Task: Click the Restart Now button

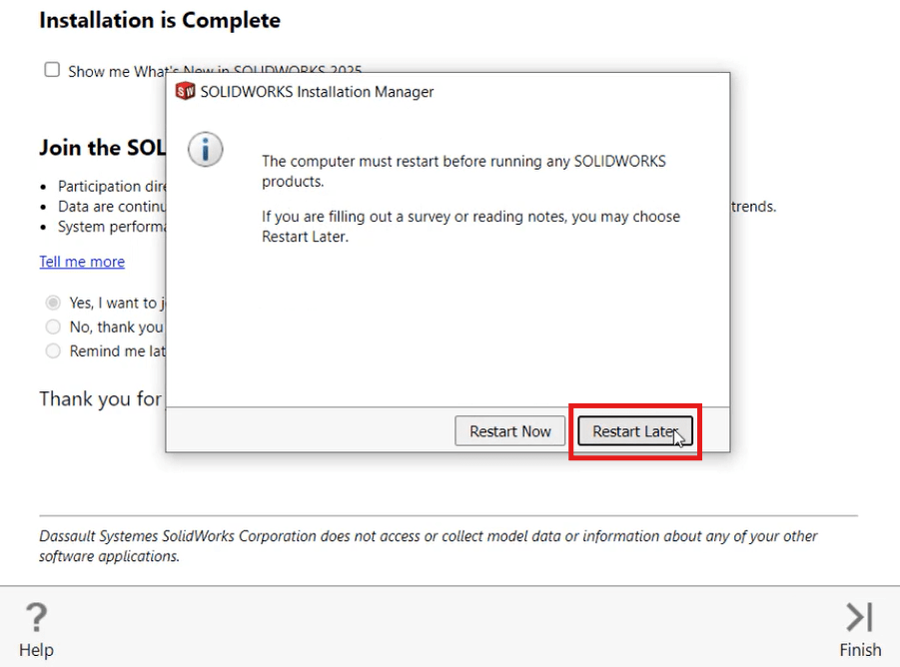Action: click(509, 430)
